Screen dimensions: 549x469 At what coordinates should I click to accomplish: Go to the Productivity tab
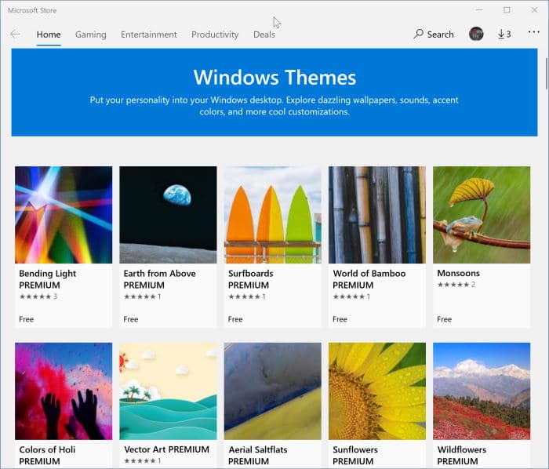pyautogui.click(x=215, y=35)
